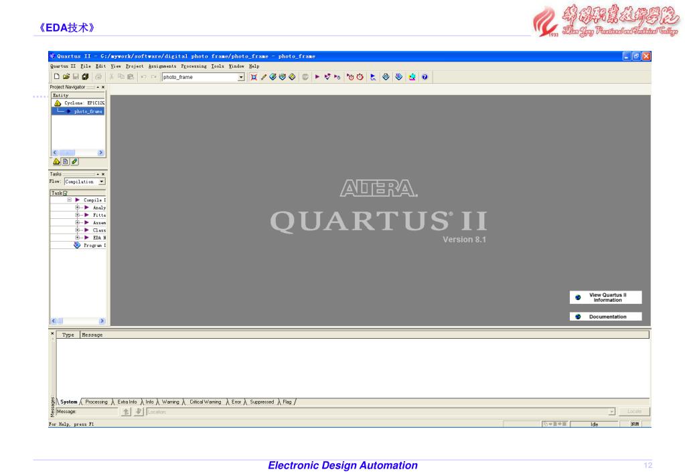The width and height of the screenshot is (685, 474).
Task: Expand the Classic Timing task node
Action: pyautogui.click(x=77, y=230)
